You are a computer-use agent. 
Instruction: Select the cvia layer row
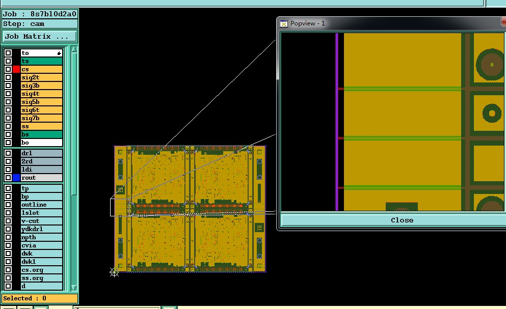coord(42,245)
